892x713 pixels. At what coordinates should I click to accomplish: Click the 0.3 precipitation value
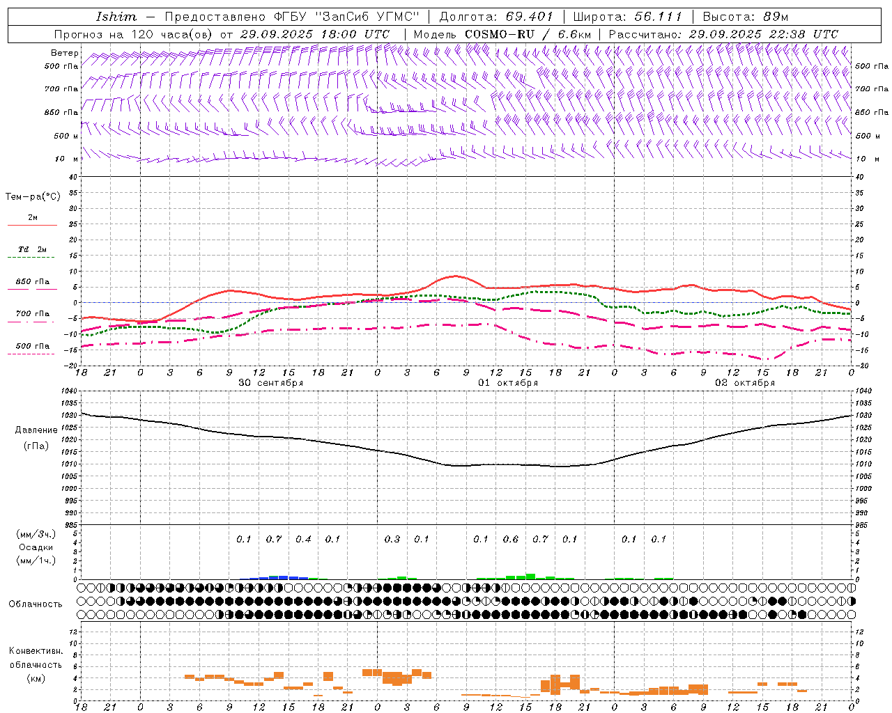click(392, 540)
